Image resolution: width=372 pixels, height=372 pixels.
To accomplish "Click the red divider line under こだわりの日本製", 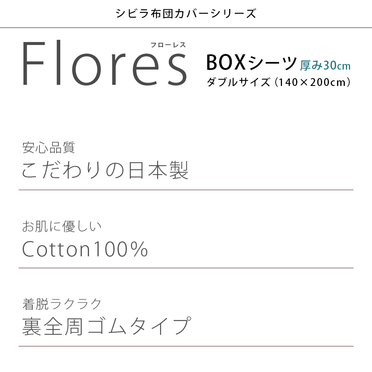I will click(x=186, y=190).
